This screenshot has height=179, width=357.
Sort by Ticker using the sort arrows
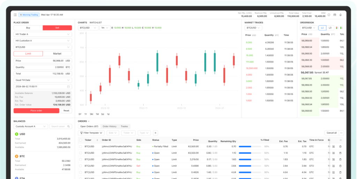coord(98,140)
